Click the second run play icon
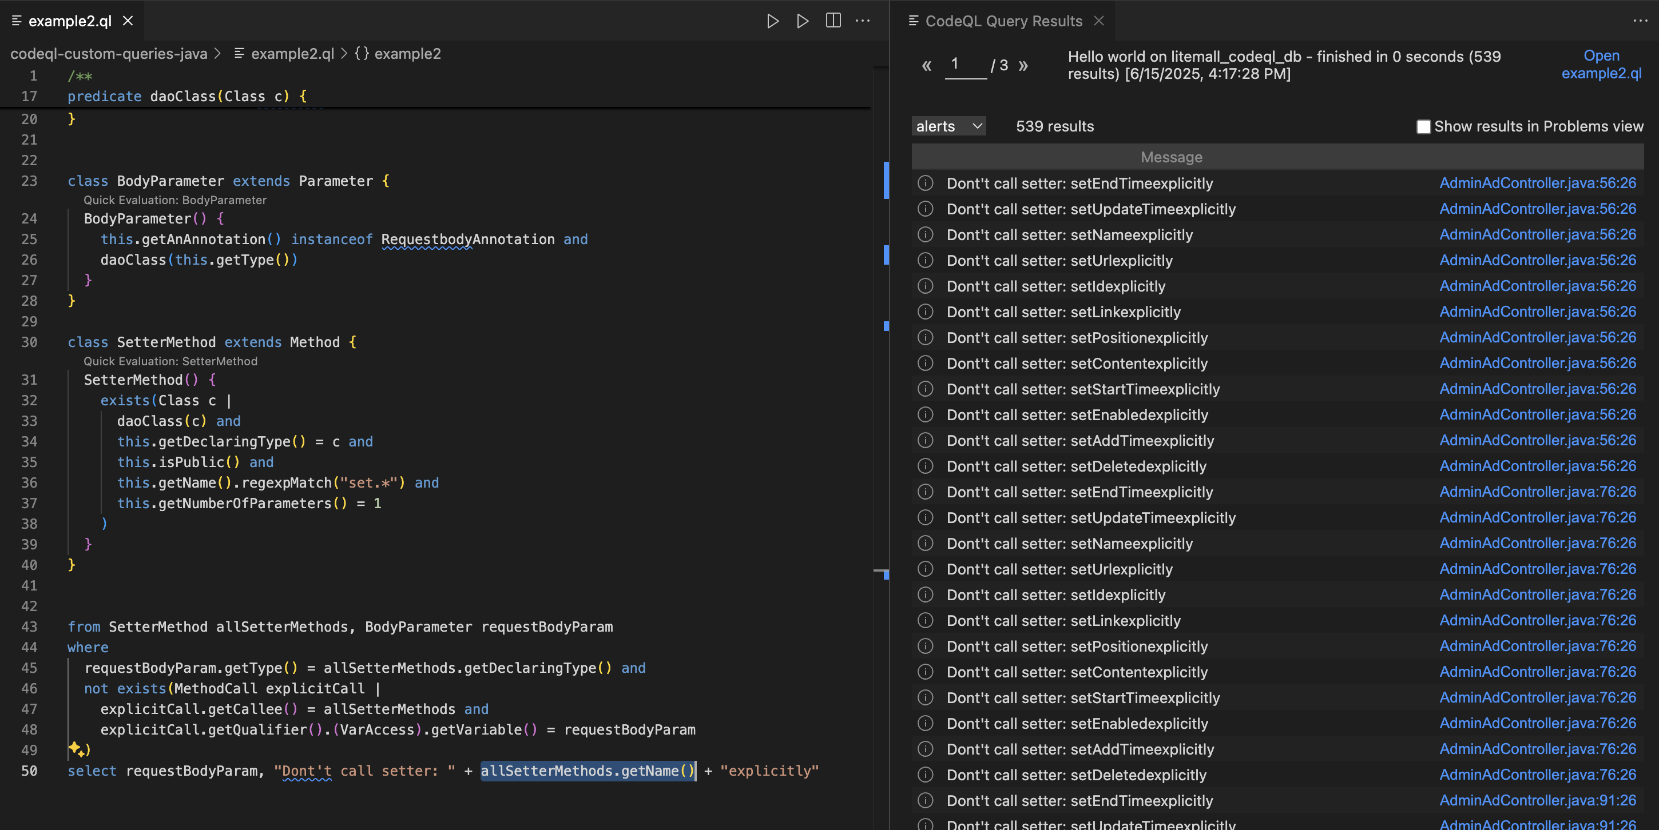1659x830 pixels. pos(802,21)
